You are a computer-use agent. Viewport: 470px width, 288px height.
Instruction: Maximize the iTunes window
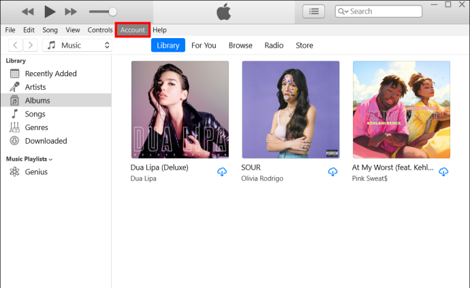(448, 4)
